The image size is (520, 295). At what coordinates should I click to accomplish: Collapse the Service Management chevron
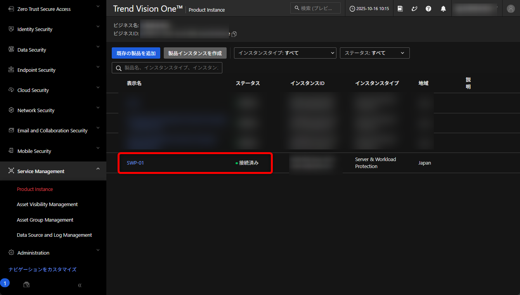[x=98, y=168]
